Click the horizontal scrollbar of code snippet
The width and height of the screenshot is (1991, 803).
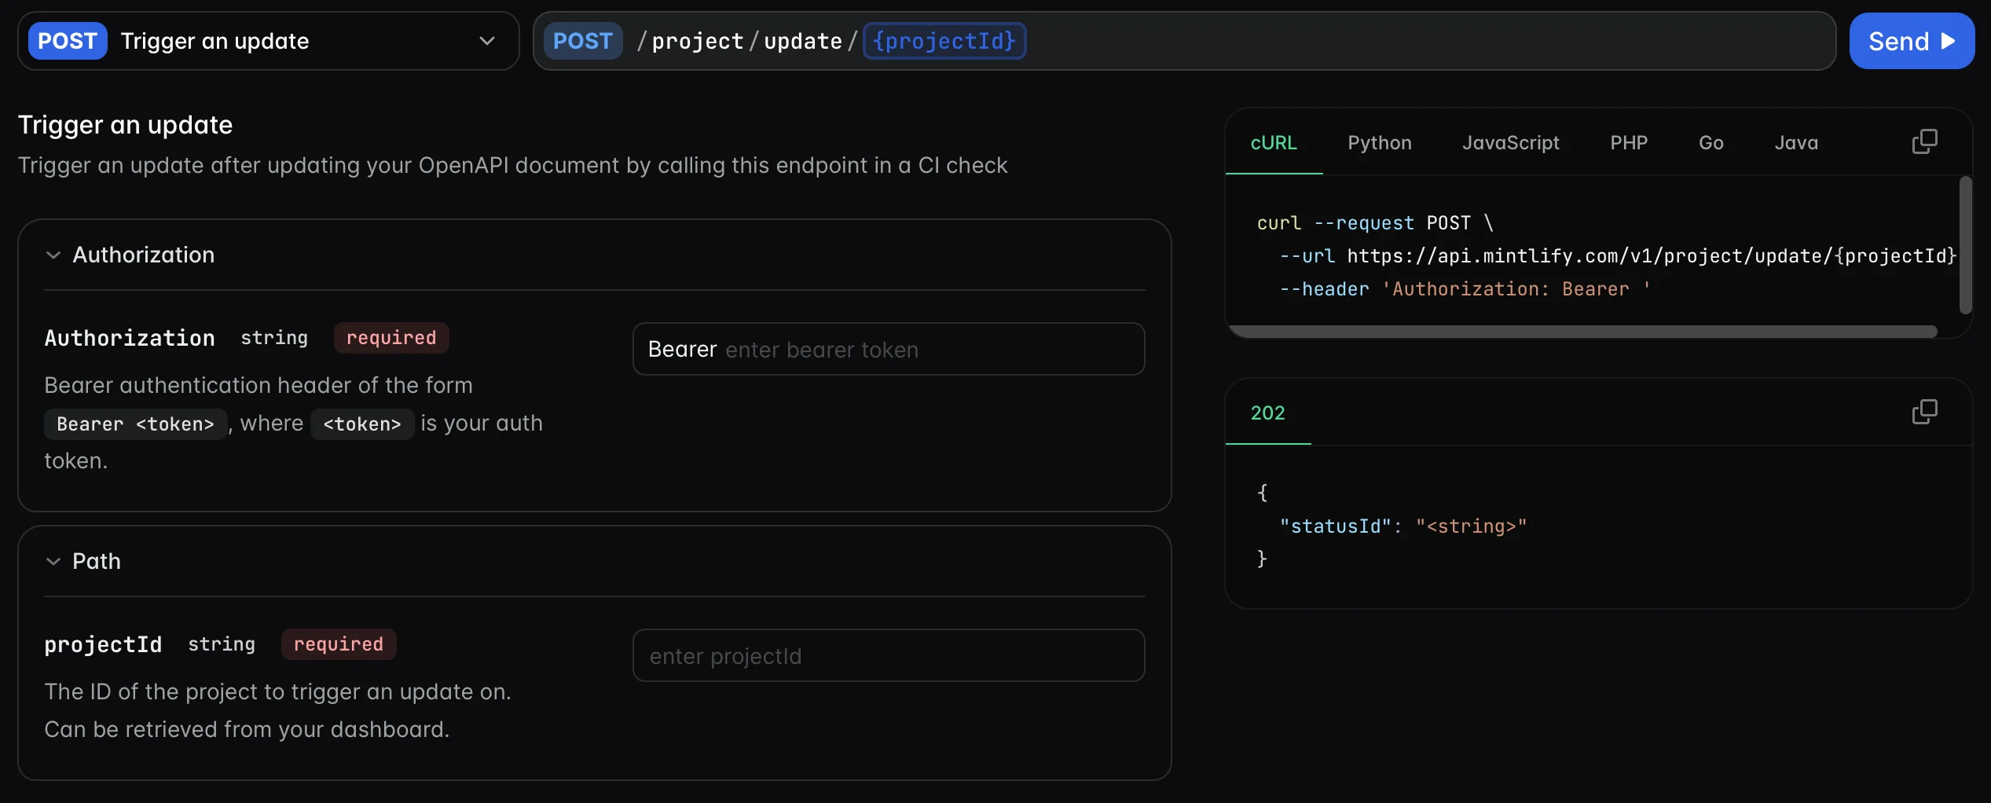1582,332
